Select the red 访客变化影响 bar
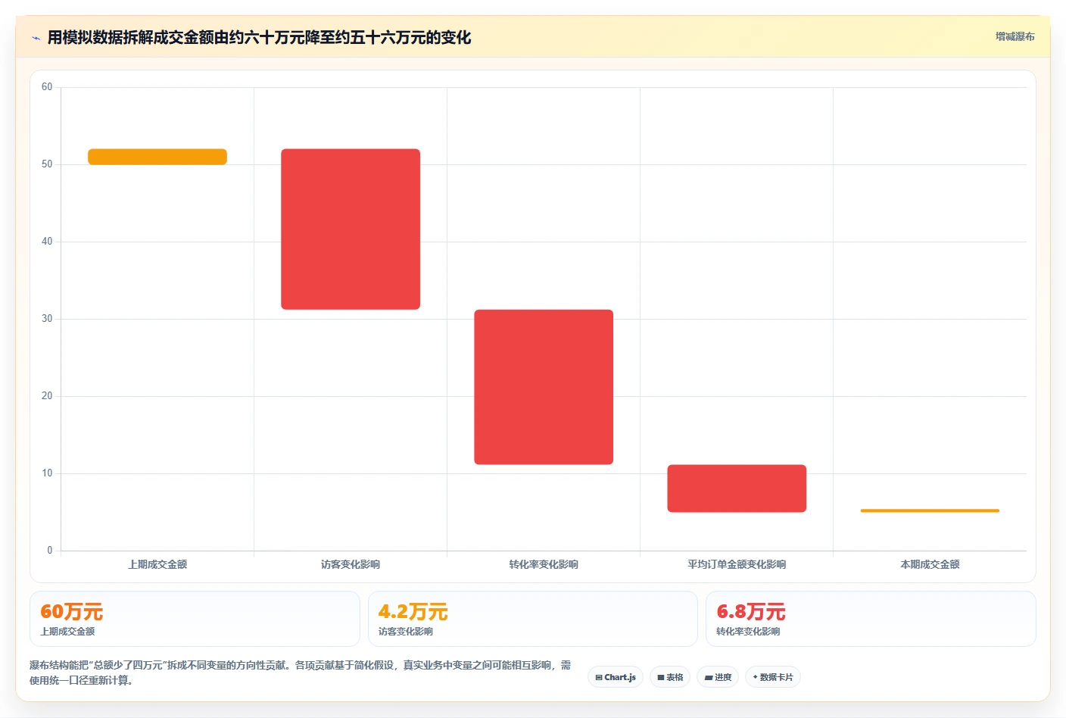1066x718 pixels. pyautogui.click(x=351, y=229)
